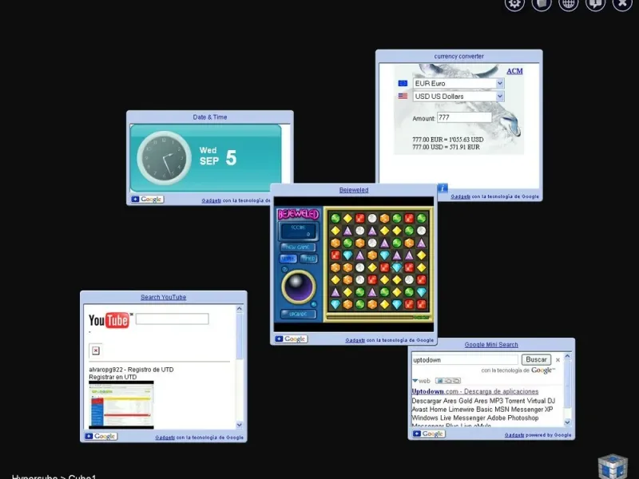Click Google plus button in Date & Time gadget
The width and height of the screenshot is (639, 479).
pyautogui.click(x=147, y=199)
